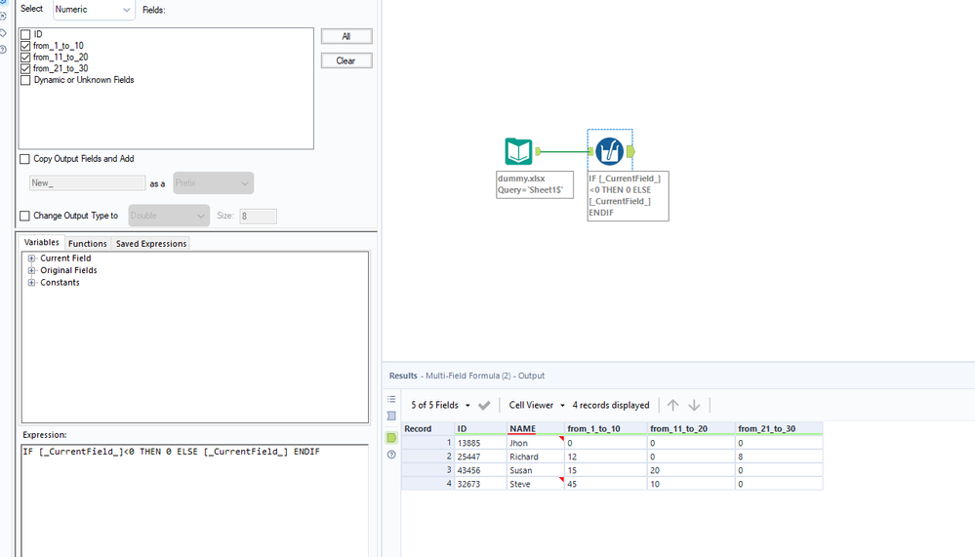Enable Change Output Type to checkbox
Viewport: 975px width, 557px height.
pos(24,216)
